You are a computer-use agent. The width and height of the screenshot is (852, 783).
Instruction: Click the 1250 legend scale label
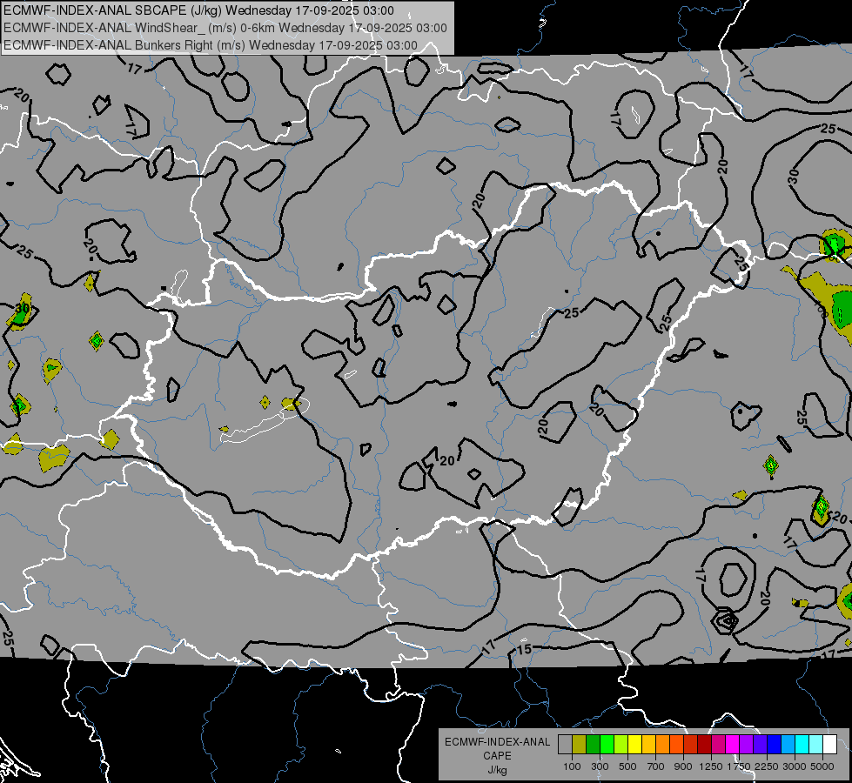click(x=711, y=766)
